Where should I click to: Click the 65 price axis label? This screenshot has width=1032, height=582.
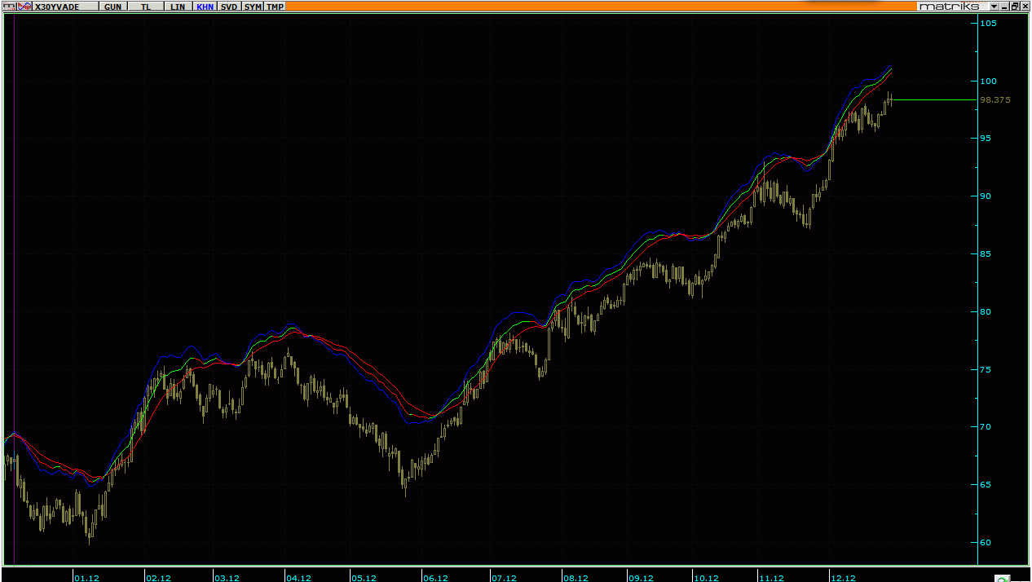pos(986,484)
